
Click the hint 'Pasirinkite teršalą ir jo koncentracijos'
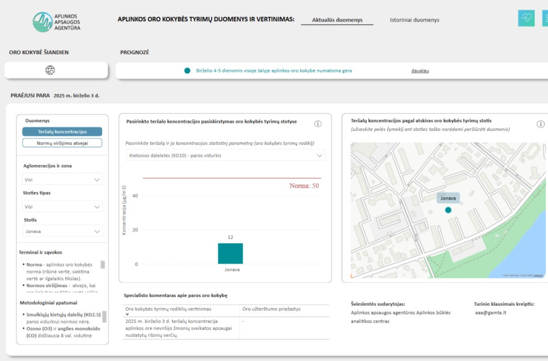click(x=220, y=143)
